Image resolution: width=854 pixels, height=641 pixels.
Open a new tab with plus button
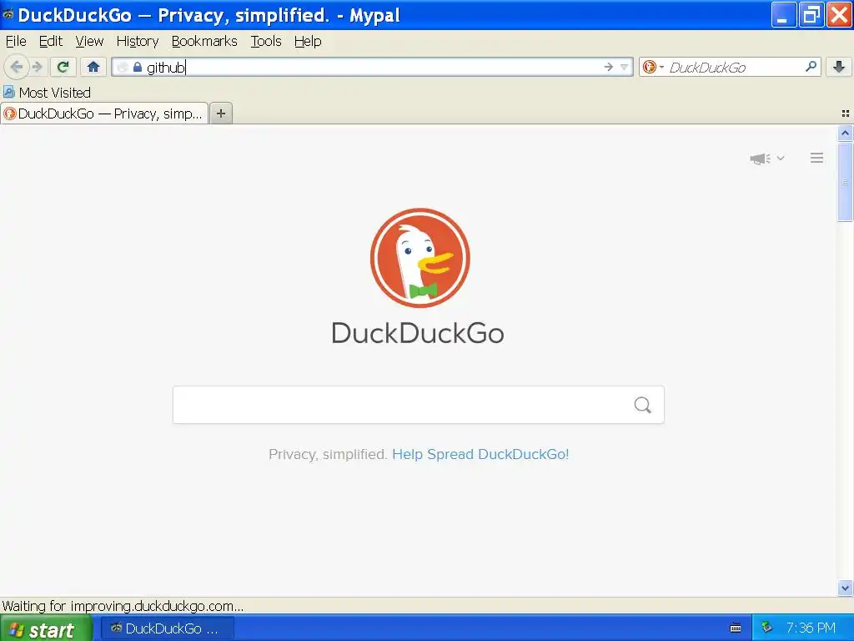pyautogui.click(x=221, y=114)
